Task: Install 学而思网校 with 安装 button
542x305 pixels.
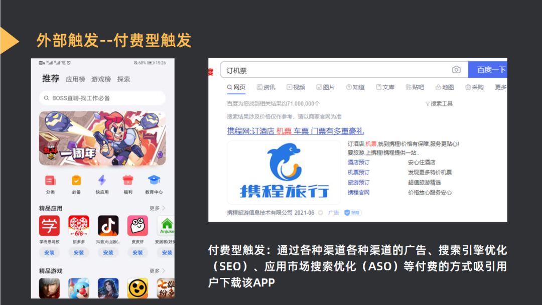Action: click(49, 253)
